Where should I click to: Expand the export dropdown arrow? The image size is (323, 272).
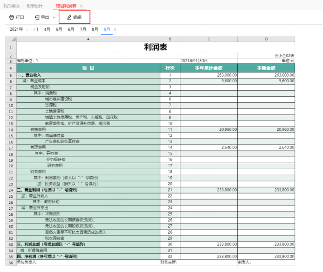point(54,17)
